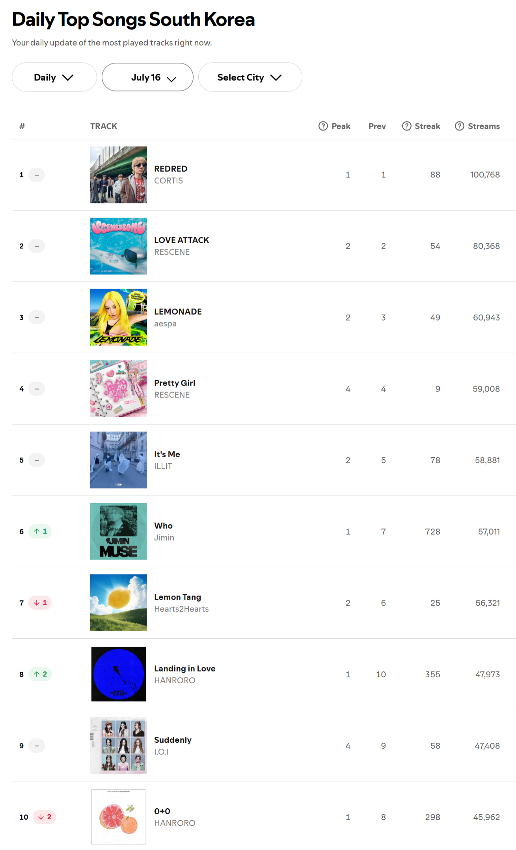
Task: Open the REDRED album cover thumbnail
Action: click(119, 175)
